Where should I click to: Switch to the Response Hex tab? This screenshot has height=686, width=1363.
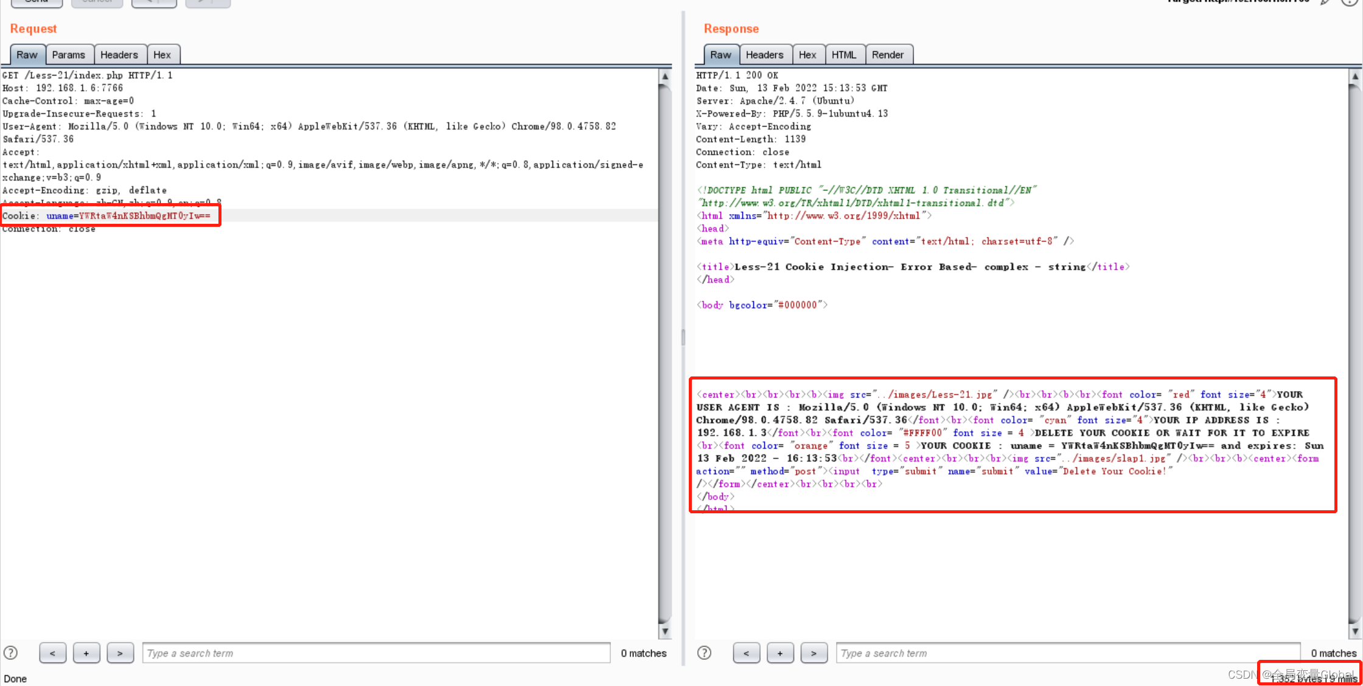[x=807, y=55]
